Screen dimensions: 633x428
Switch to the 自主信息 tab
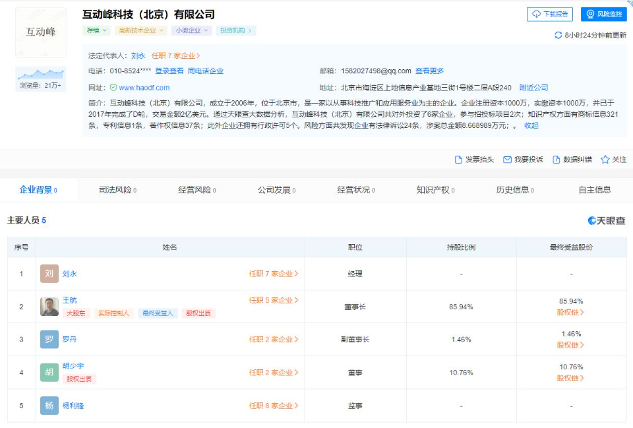(595, 190)
